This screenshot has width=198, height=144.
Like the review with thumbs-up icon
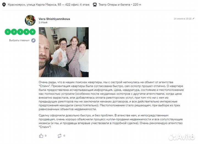pos(41,136)
